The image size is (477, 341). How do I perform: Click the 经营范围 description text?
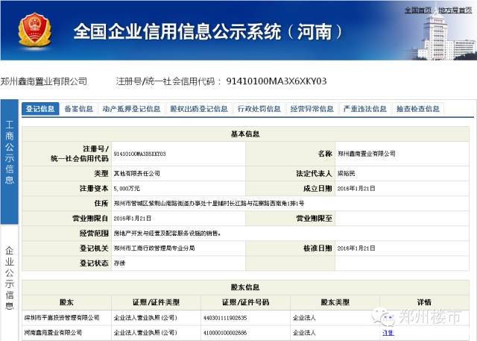[167, 234]
